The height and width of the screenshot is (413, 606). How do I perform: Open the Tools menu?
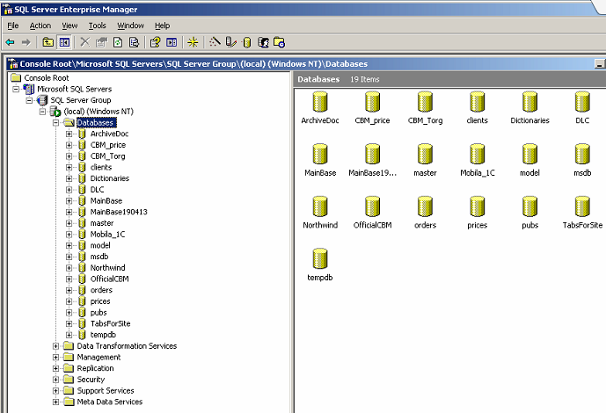tap(97, 25)
